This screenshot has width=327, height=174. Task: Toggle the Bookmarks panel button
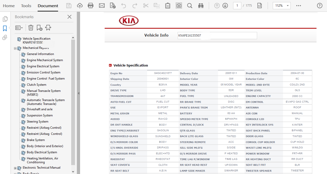pos(5,28)
